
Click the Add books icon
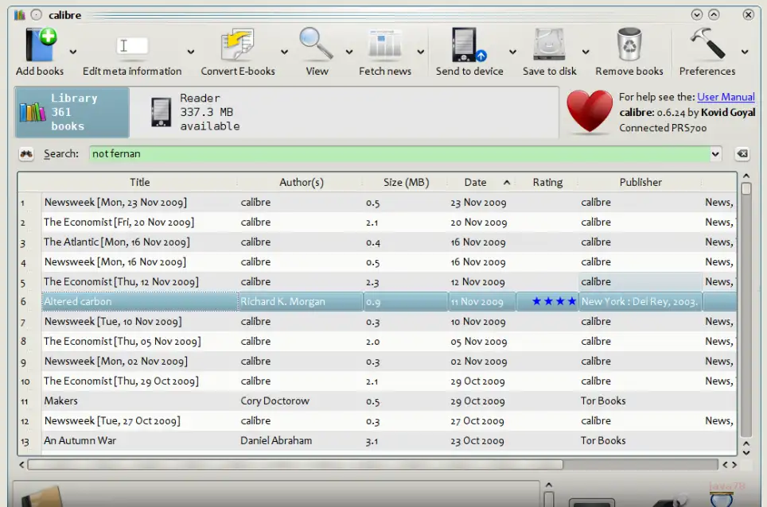tap(40, 45)
